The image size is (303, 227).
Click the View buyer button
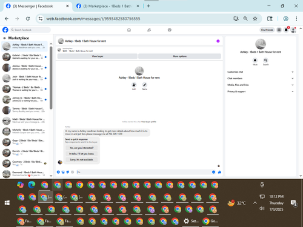click(98, 56)
